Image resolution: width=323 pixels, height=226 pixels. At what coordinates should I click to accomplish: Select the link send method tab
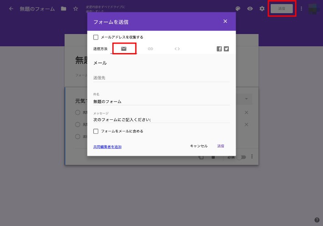tap(151, 49)
